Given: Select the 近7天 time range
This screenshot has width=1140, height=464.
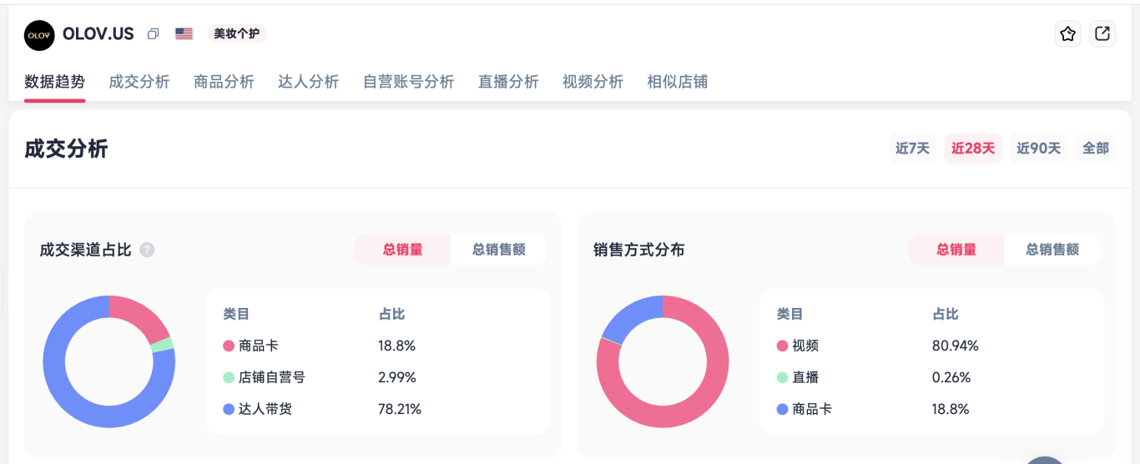Looking at the screenshot, I should pos(912,149).
